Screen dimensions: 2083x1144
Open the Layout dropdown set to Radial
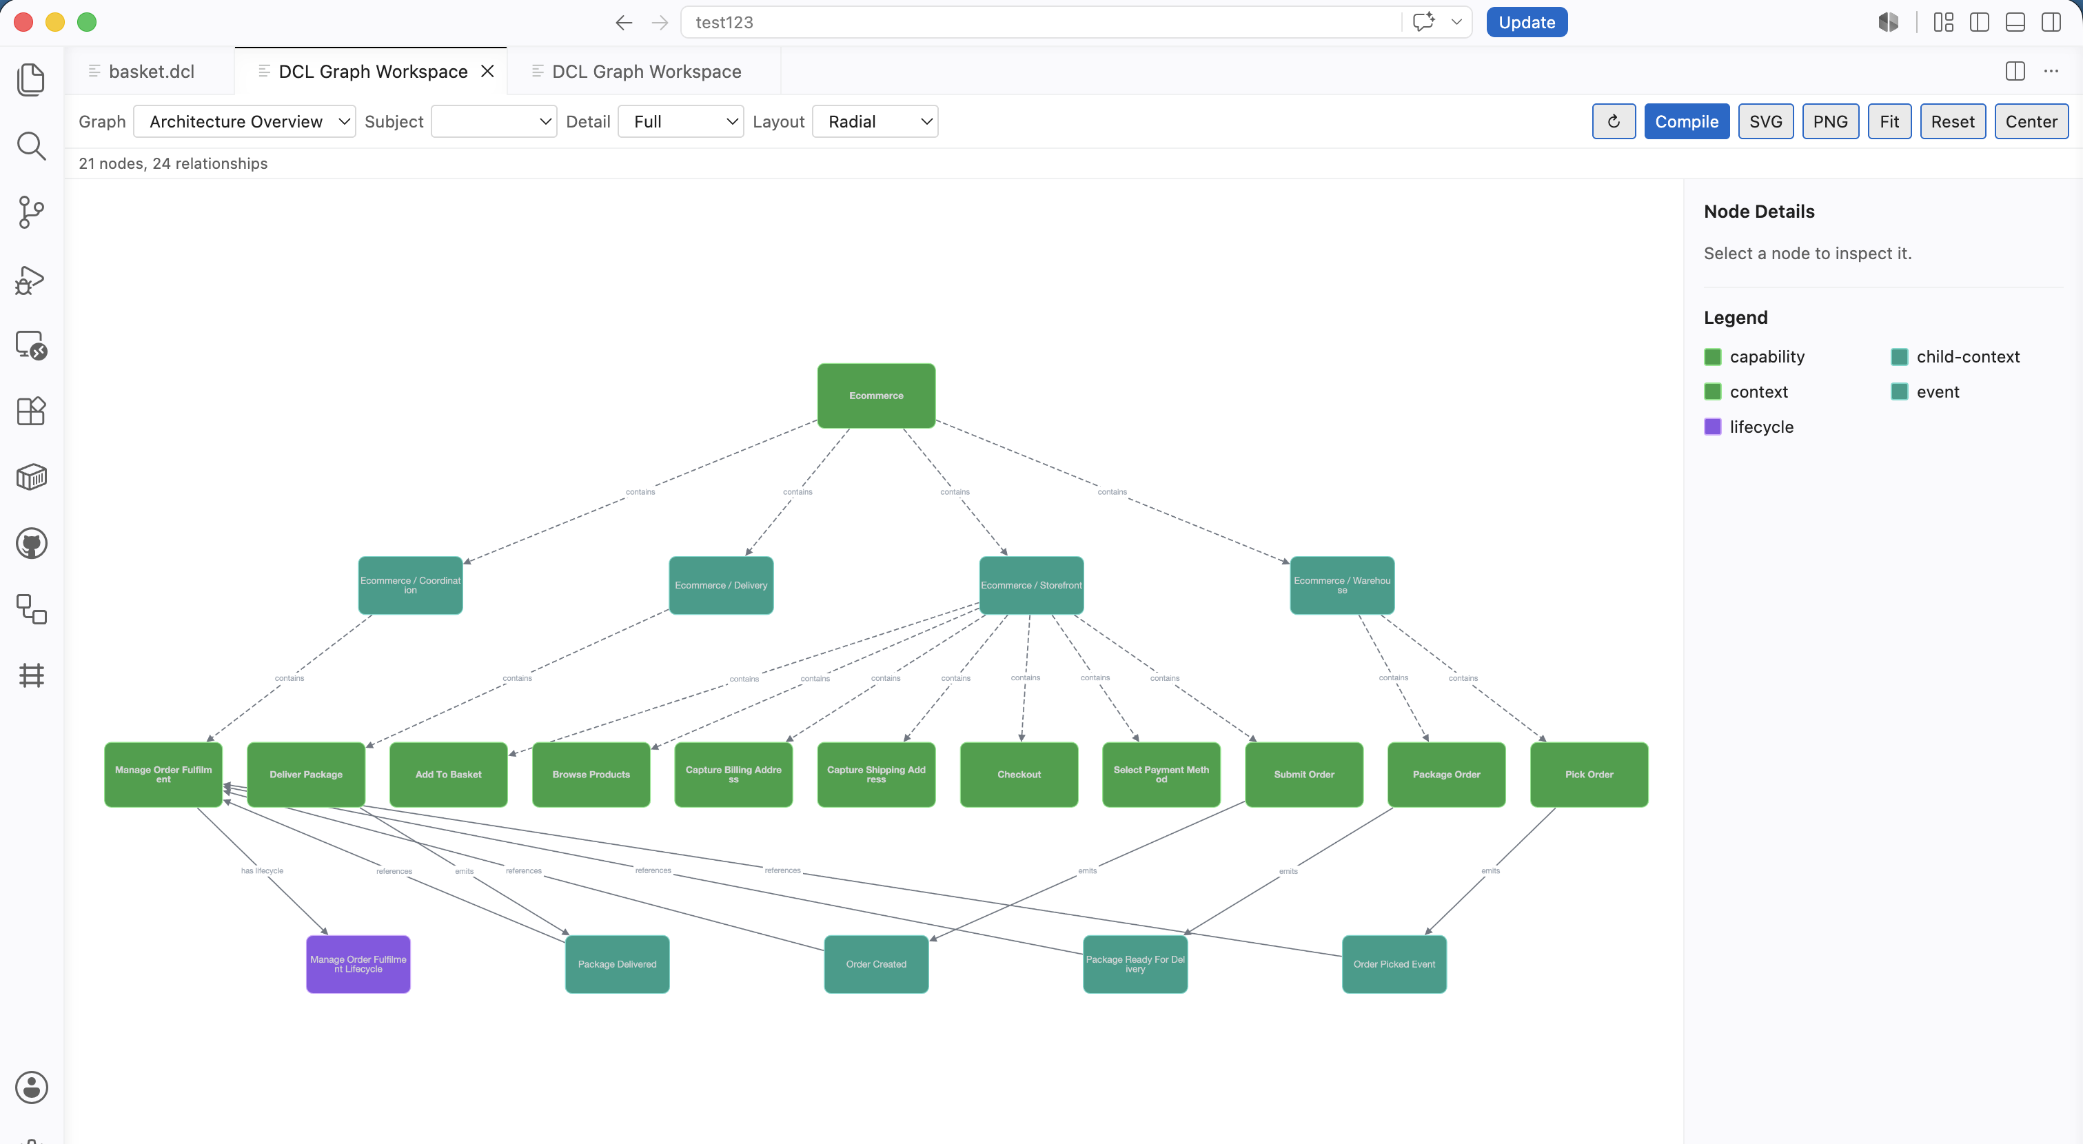pyautogui.click(x=875, y=121)
